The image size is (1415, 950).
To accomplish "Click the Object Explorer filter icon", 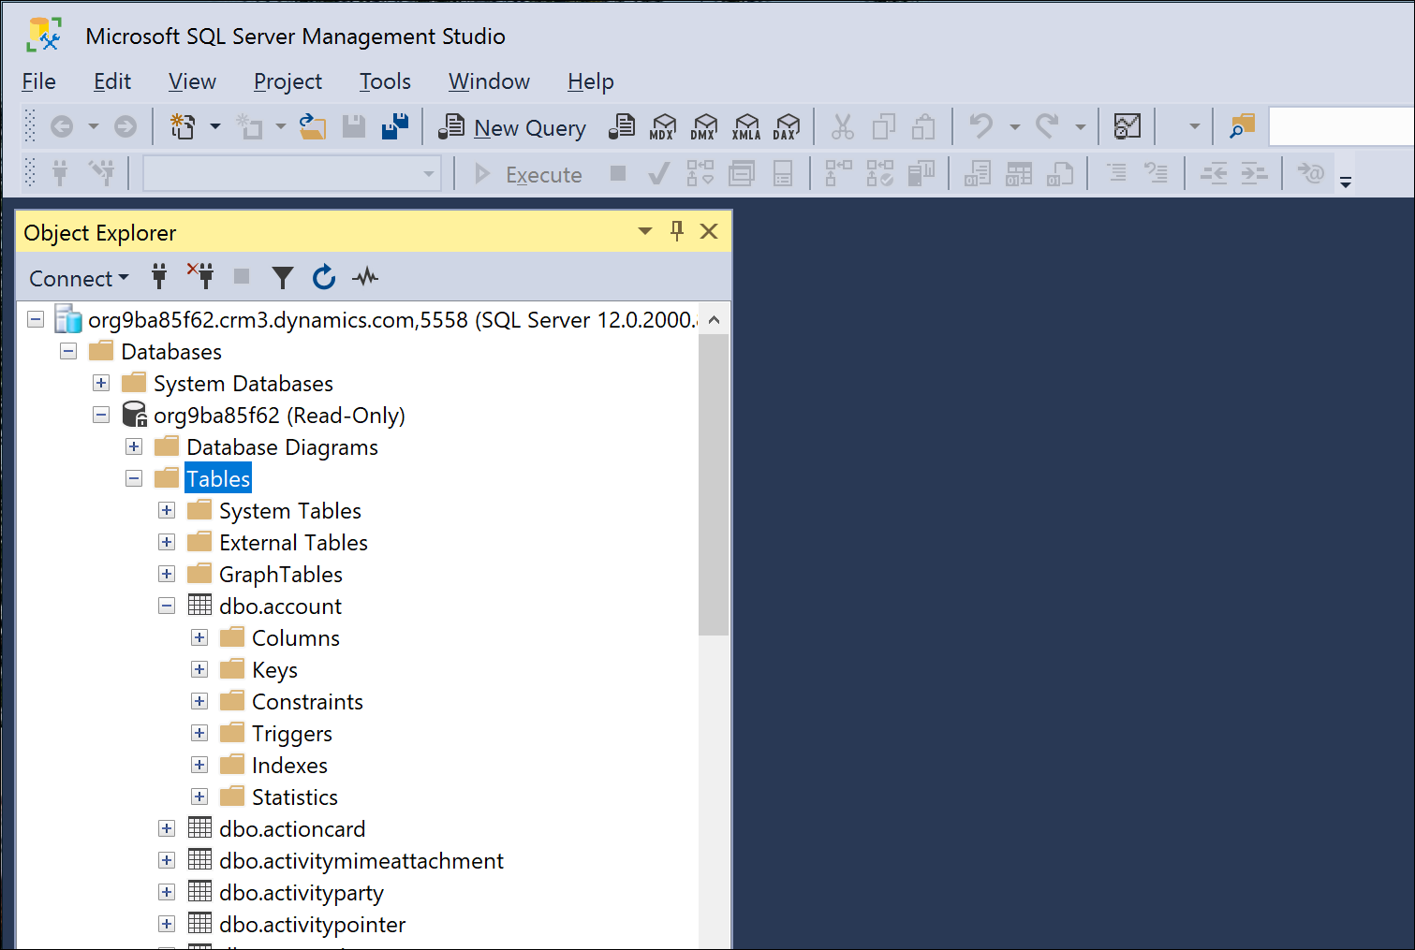I will tap(282, 277).
